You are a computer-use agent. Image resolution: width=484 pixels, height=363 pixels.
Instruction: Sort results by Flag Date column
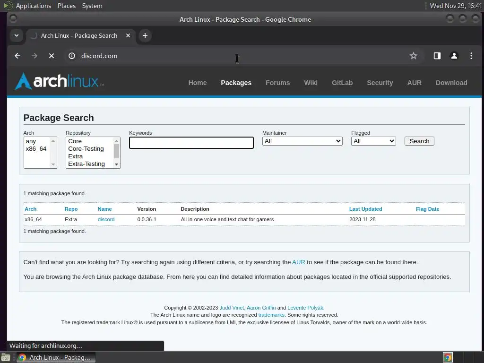coord(427,209)
